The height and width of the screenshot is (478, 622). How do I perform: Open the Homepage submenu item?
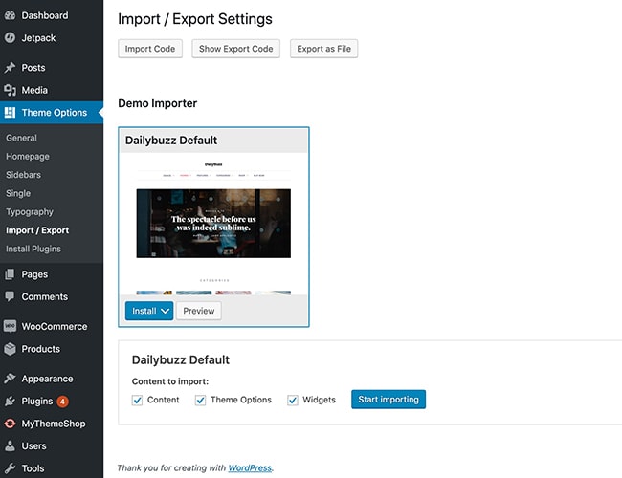(x=28, y=157)
